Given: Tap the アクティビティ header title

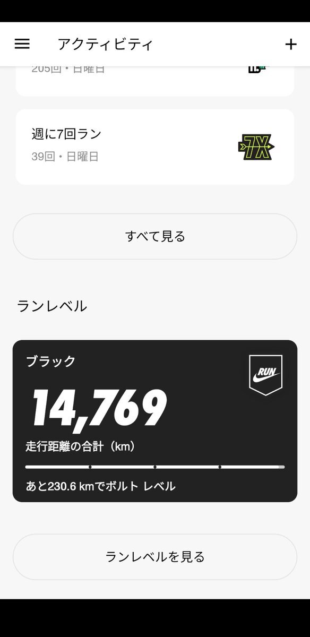Looking at the screenshot, I should coord(105,44).
